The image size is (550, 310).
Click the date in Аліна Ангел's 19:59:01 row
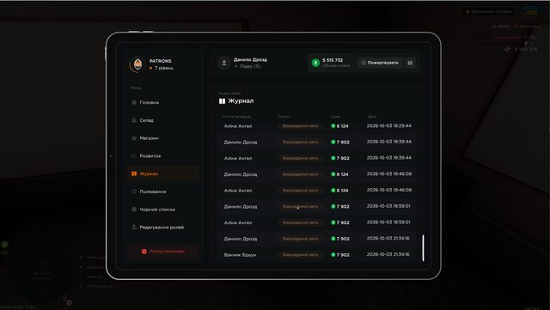(x=388, y=222)
